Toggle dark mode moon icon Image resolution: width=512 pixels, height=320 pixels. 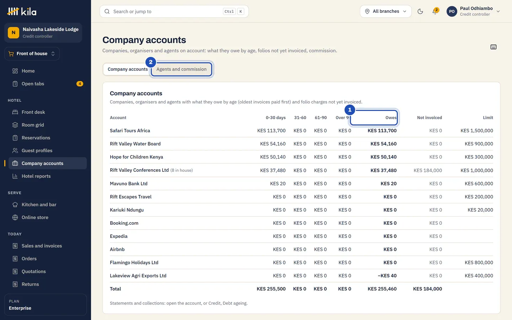click(x=420, y=11)
